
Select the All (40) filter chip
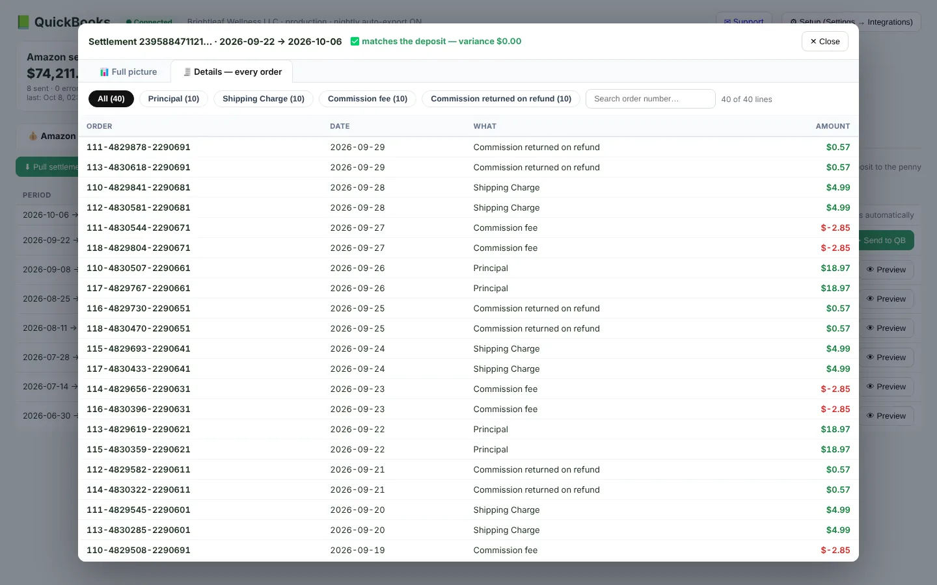click(111, 99)
